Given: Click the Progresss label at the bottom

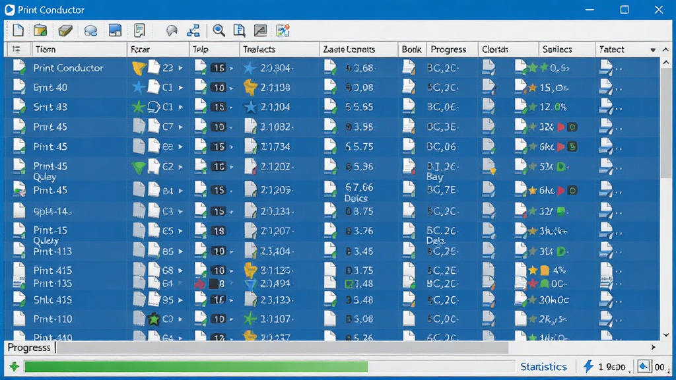Looking at the screenshot, I should point(29,348).
